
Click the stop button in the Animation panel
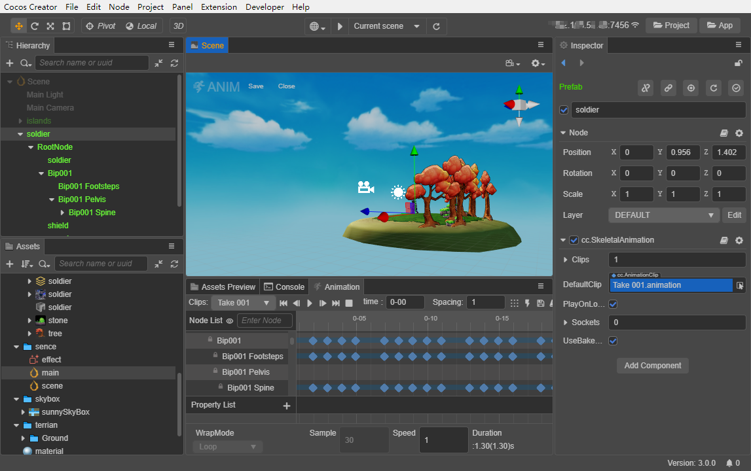tap(348, 303)
